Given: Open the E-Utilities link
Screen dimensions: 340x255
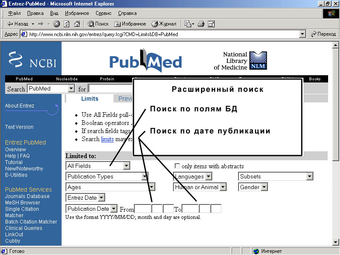Looking at the screenshot, I should pyautogui.click(x=16, y=175).
